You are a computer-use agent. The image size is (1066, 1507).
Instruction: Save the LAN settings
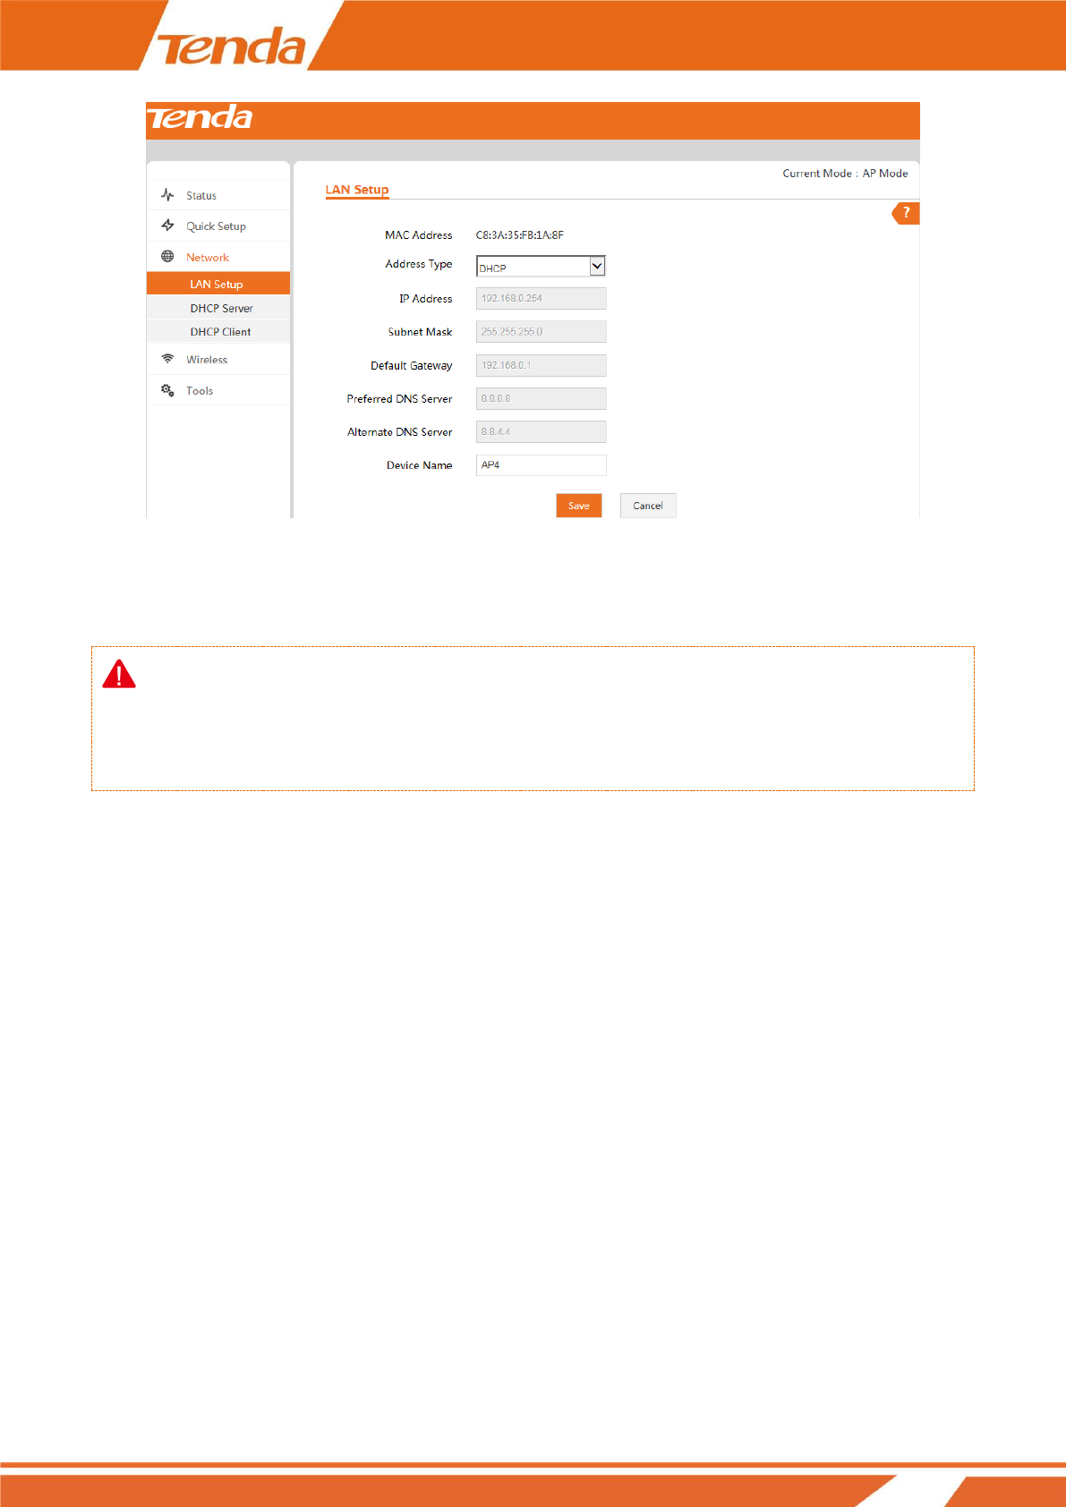pyautogui.click(x=579, y=506)
